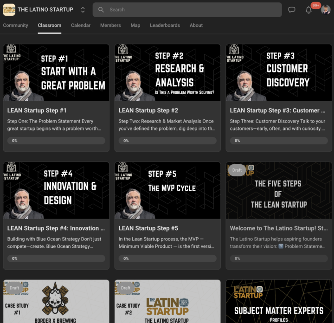Open the chat messages icon

pos(292,10)
